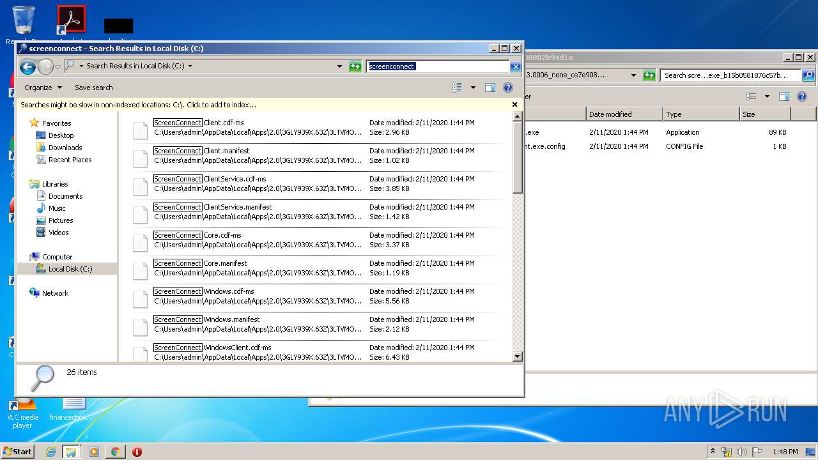The height and width of the screenshot is (460, 818).
Task: Select Libraries in the navigation pane
Action: tap(55, 183)
